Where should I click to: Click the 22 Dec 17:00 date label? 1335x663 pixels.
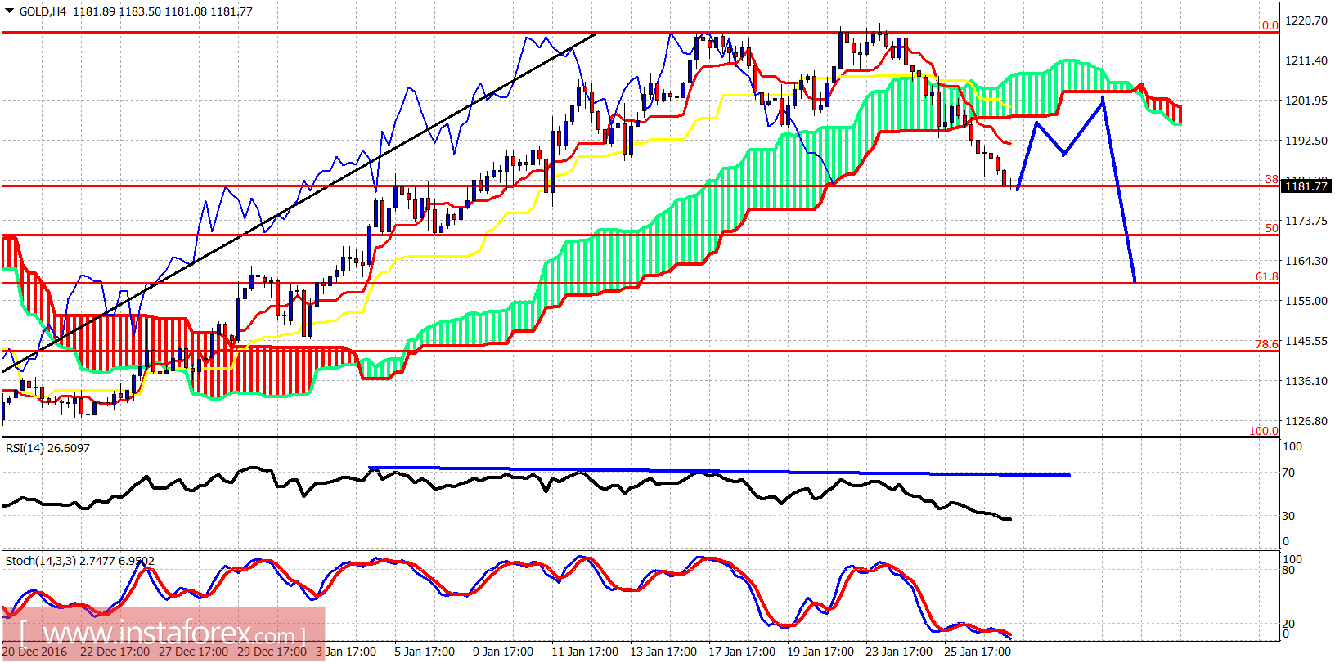tap(115, 652)
